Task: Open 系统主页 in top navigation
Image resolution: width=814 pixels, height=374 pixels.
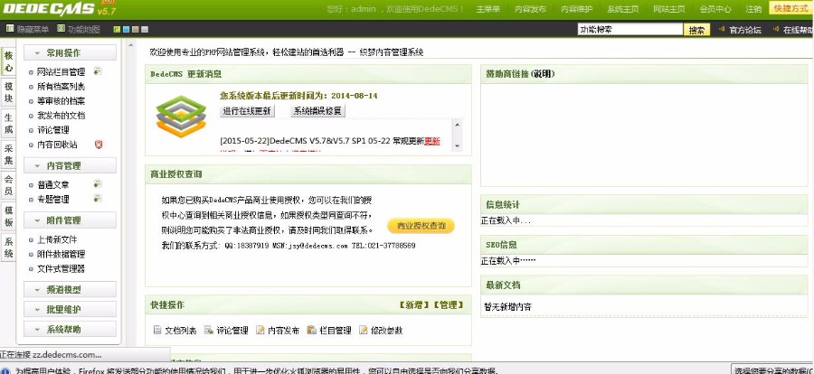Action: (622, 9)
